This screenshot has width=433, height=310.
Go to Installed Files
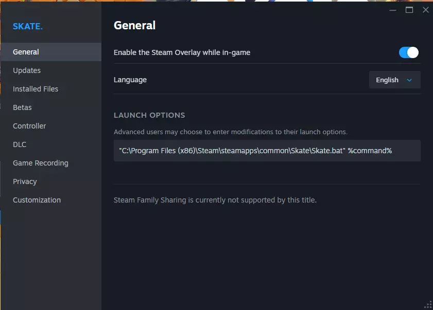(x=36, y=89)
